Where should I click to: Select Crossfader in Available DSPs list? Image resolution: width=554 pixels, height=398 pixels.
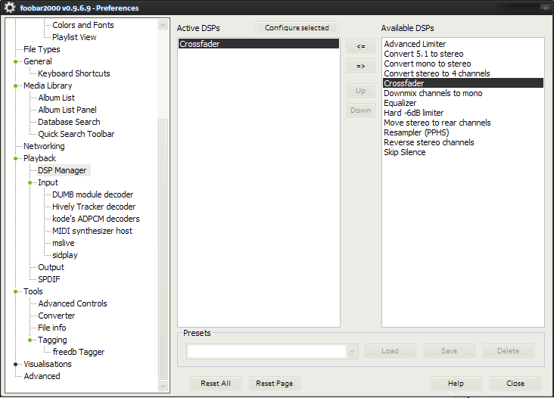coord(463,83)
